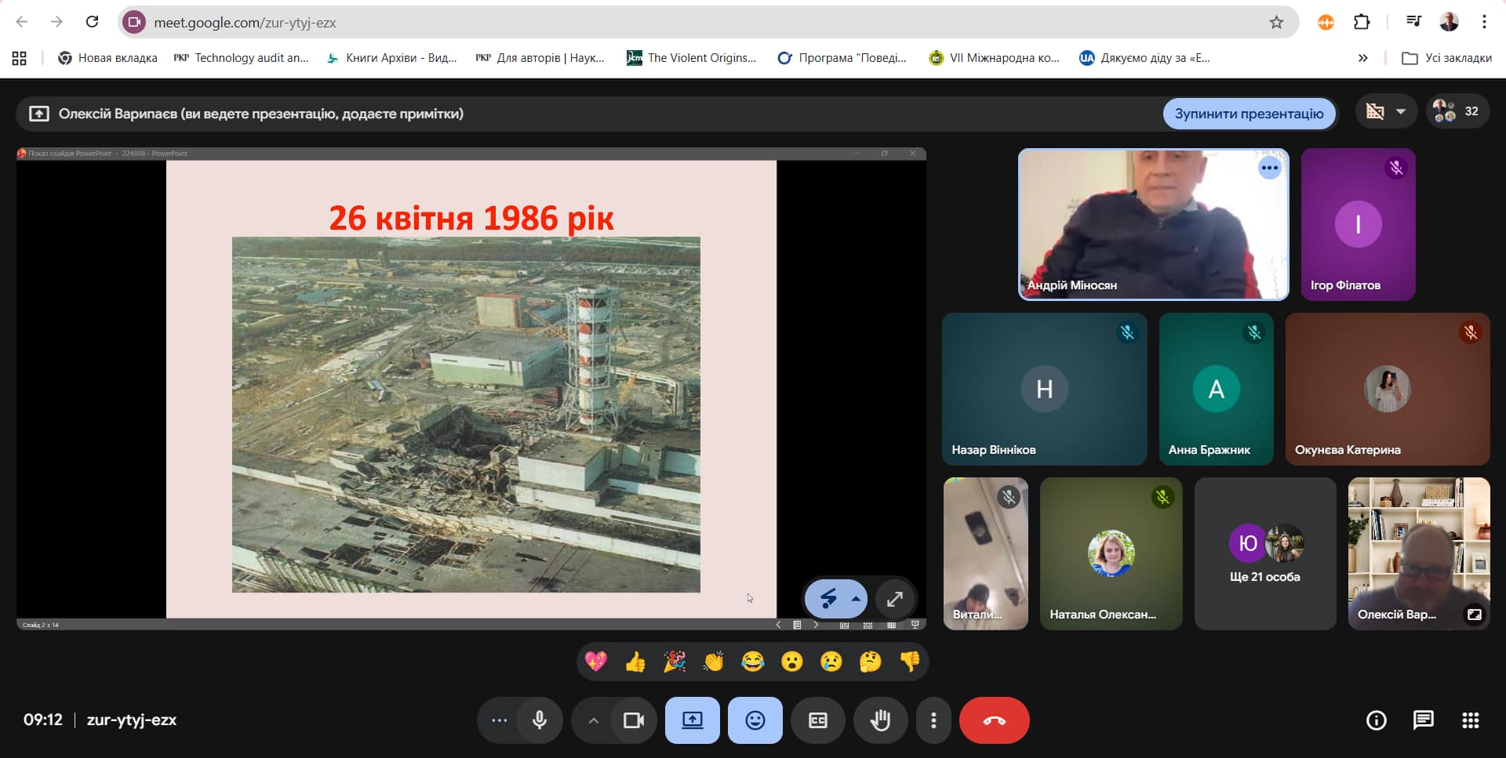Toggle the camera on or off

point(633,720)
